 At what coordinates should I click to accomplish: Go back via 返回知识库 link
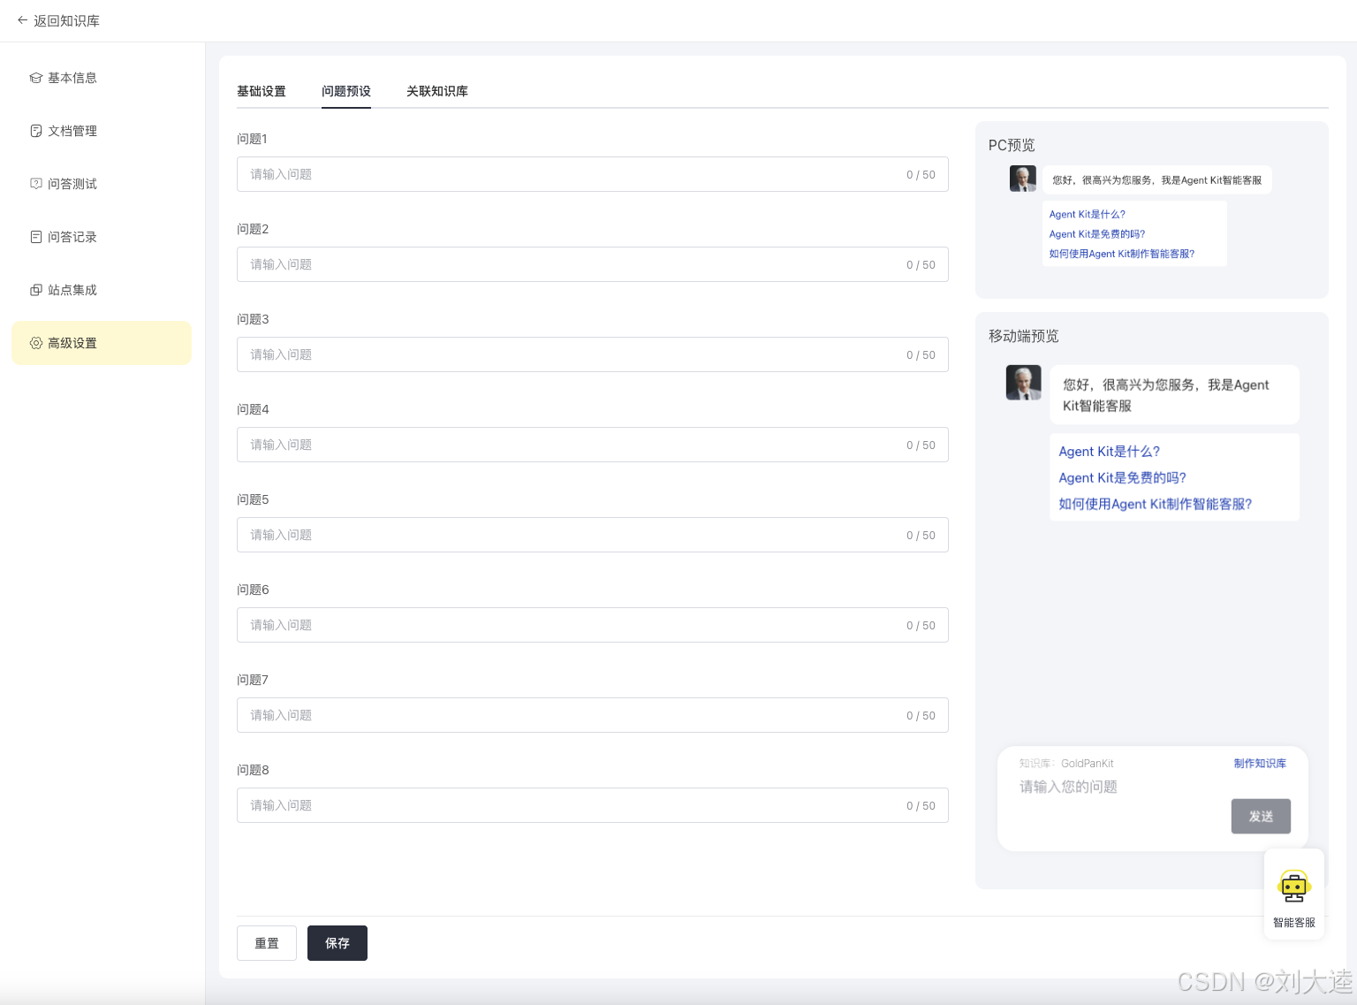(x=58, y=20)
